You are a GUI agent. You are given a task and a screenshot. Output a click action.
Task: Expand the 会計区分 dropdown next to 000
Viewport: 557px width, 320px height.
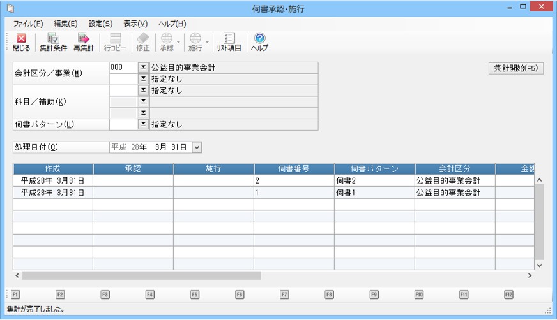point(143,68)
